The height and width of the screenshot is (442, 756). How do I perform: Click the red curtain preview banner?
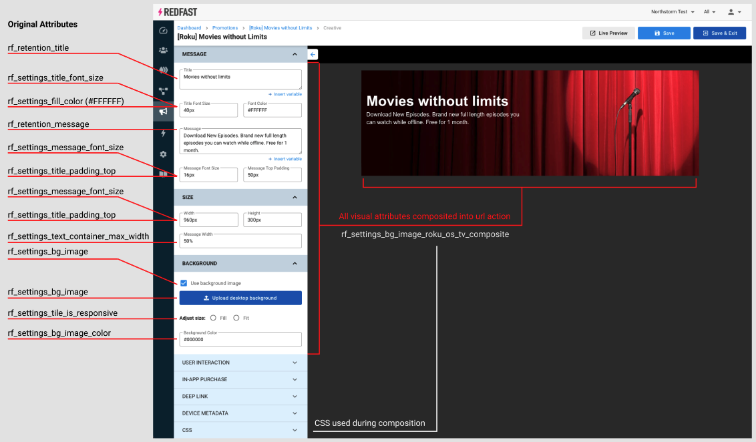tap(530, 123)
